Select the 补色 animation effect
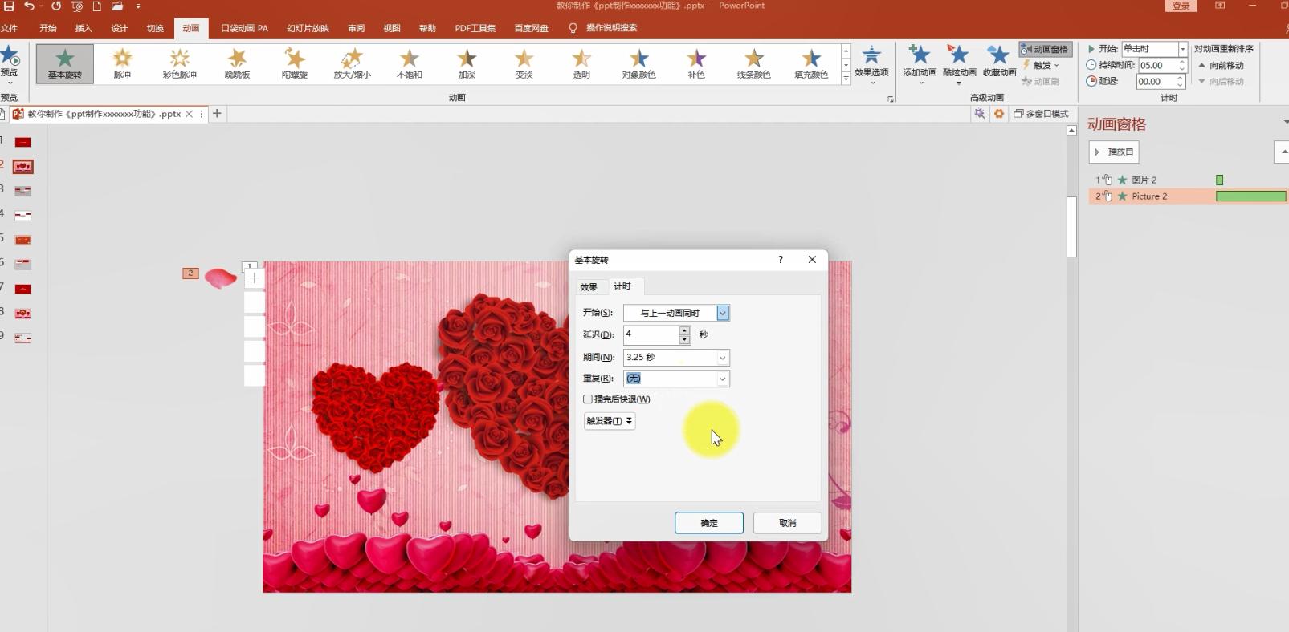1289x632 pixels. pos(696,63)
